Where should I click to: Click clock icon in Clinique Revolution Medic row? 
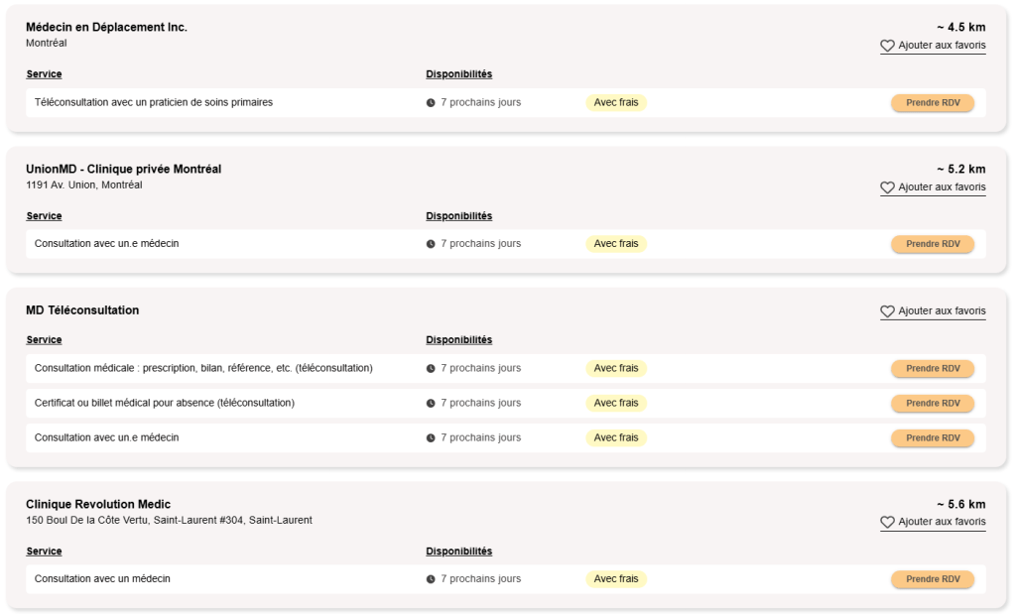(431, 579)
